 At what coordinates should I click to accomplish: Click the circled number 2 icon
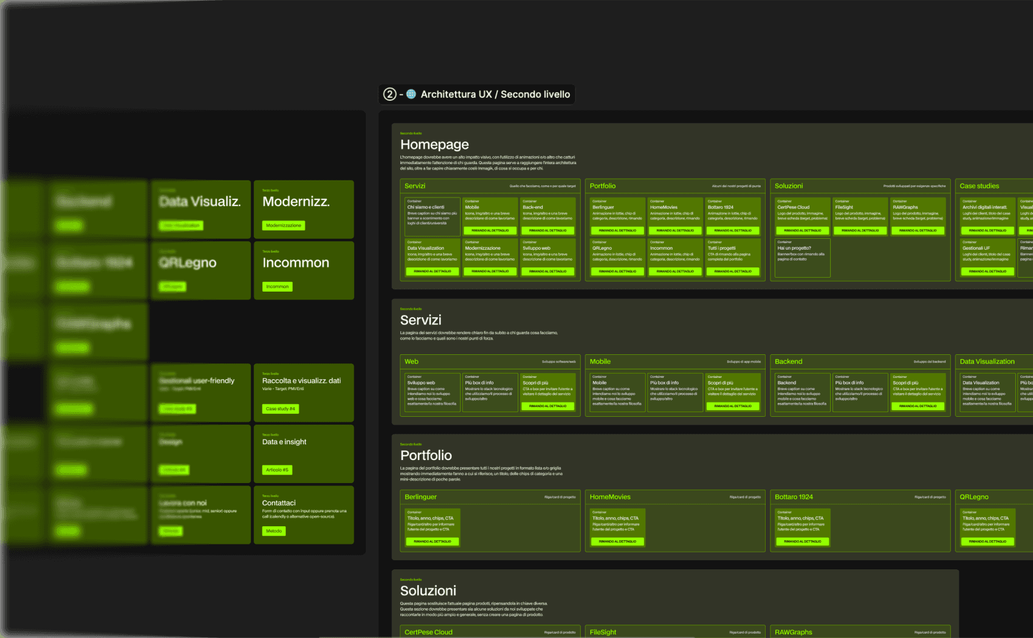[390, 94]
